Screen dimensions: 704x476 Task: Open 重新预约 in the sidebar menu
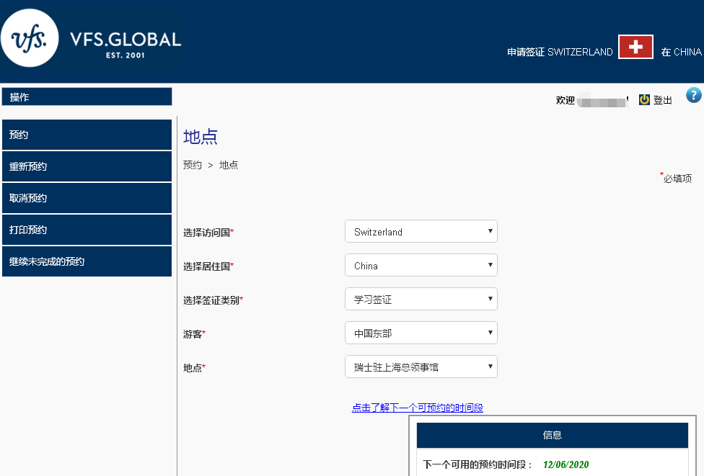point(87,166)
